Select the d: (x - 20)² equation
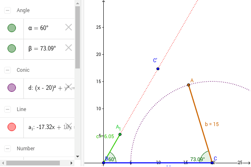This screenshot has height=167, width=251. tap(51, 88)
